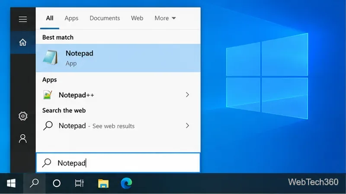Expand Notepad web results chevron
The image size is (346, 194).
(x=187, y=126)
